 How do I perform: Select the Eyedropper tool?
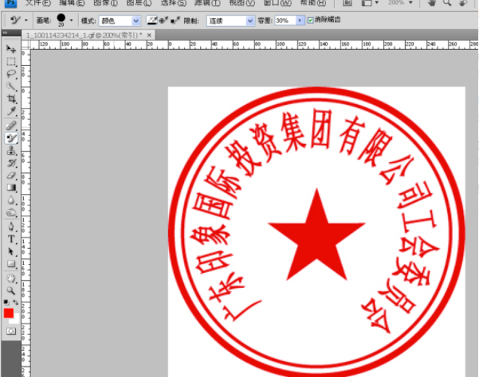tap(11, 111)
